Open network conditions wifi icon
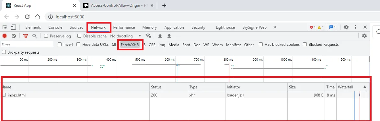Image resolution: width=380 pixels, height=121 pixels. click(x=149, y=36)
